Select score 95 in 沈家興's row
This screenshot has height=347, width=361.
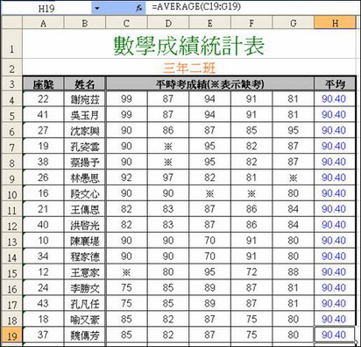(293, 131)
